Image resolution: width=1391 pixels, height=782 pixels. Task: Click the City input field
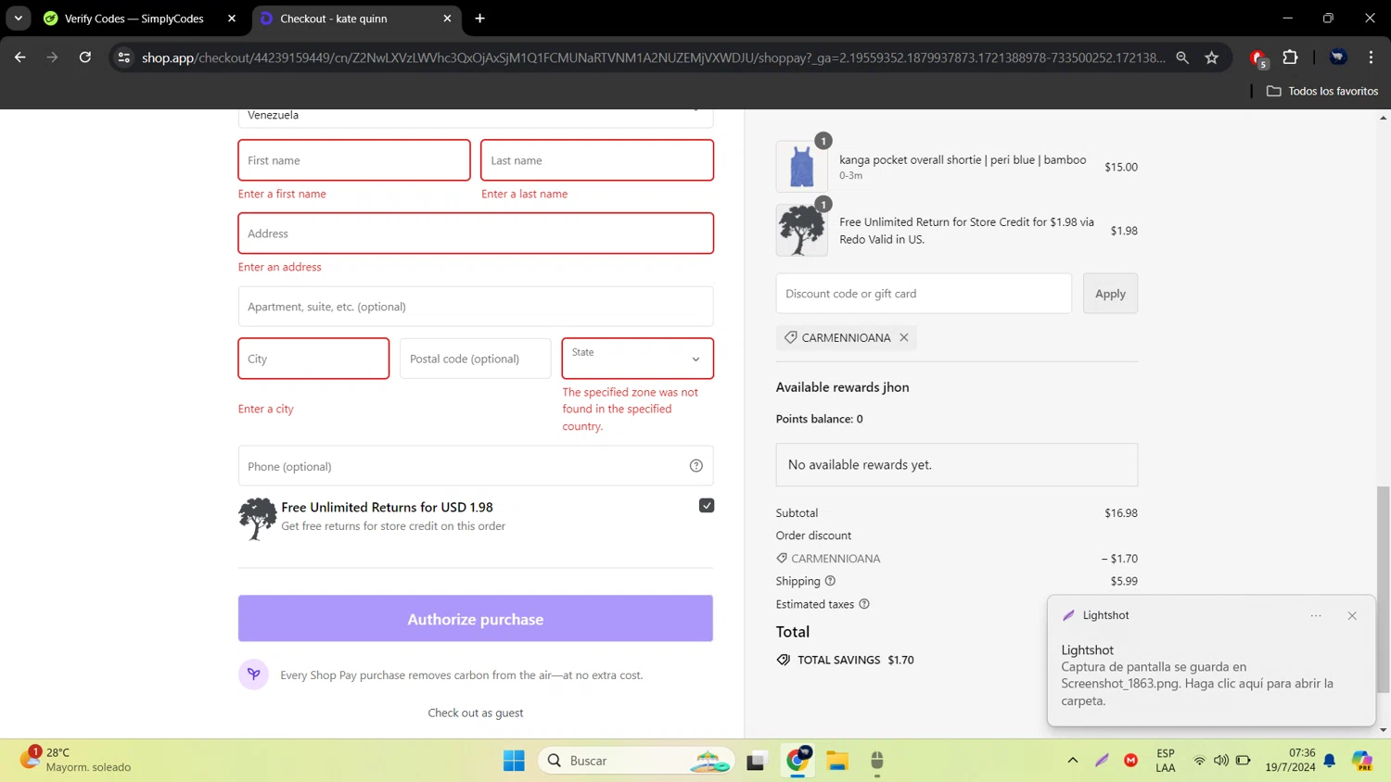(313, 359)
